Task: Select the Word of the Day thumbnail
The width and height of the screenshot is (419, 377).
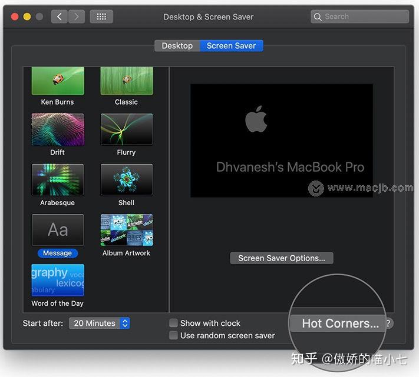Action: point(58,280)
